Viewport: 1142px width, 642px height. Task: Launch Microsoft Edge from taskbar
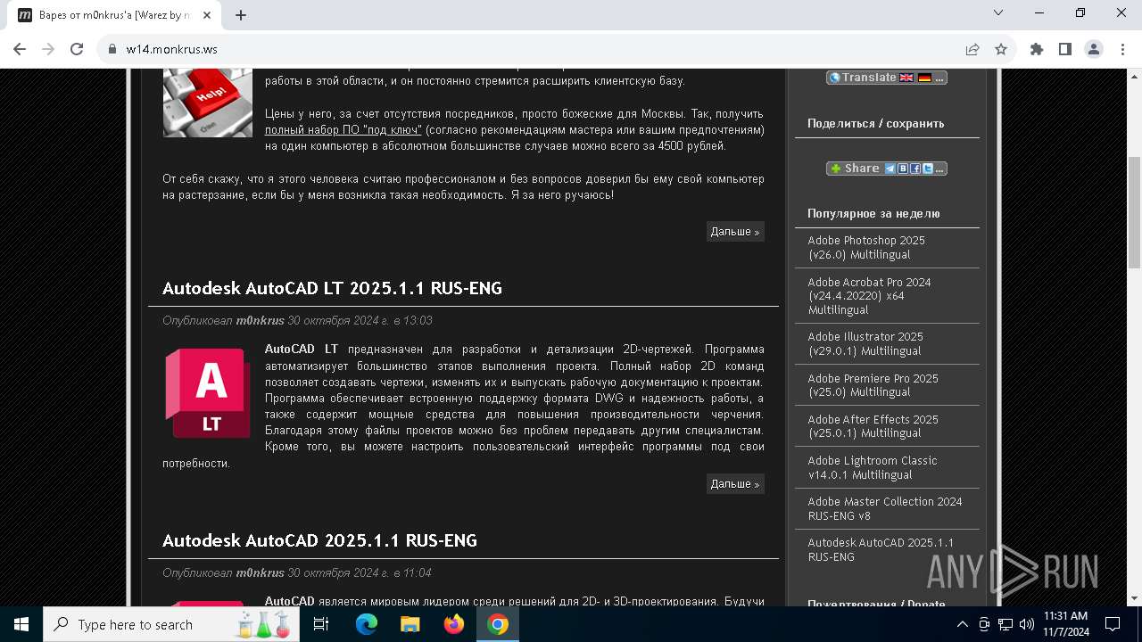(x=367, y=624)
